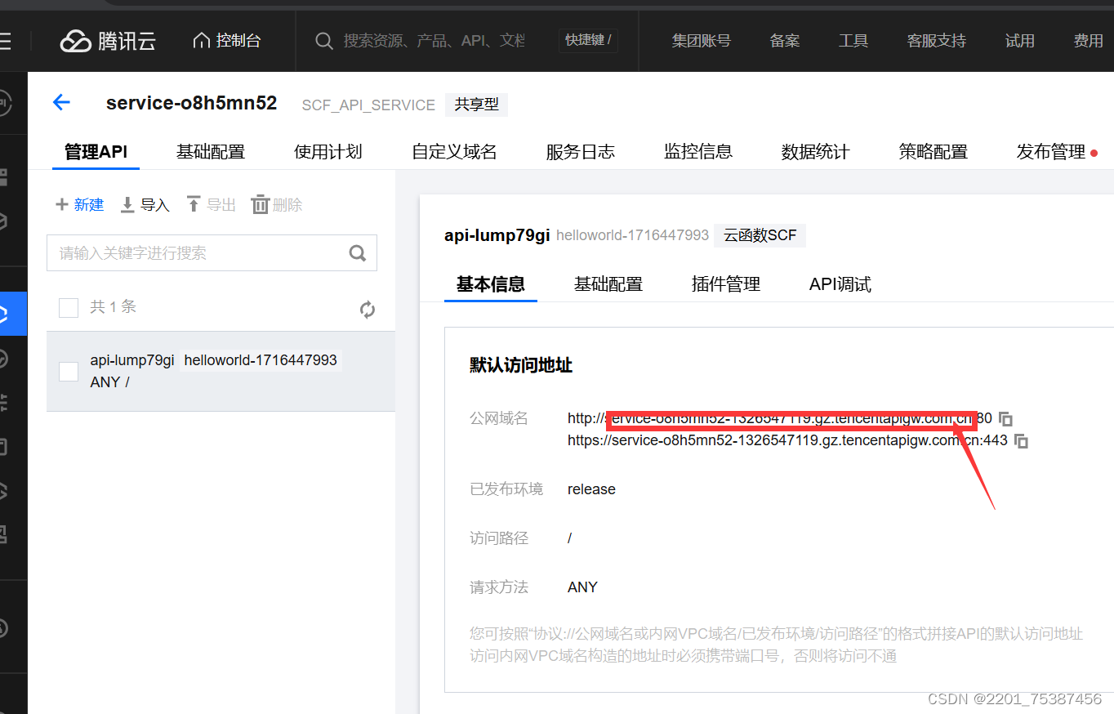The image size is (1114, 714).
Task: Click the API keyword search magnifier
Action: [358, 253]
